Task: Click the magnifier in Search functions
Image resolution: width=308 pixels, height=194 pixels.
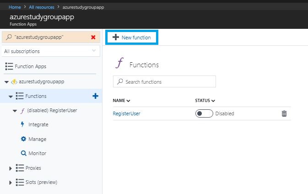Action: click(120, 81)
